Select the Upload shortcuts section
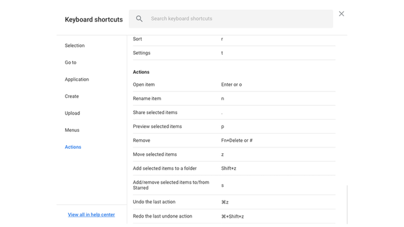Viewport: 404px width, 227px height. (x=73, y=113)
